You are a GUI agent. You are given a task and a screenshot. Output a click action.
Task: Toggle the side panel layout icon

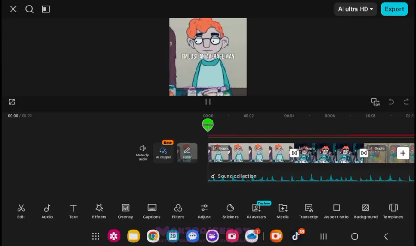pos(46,9)
